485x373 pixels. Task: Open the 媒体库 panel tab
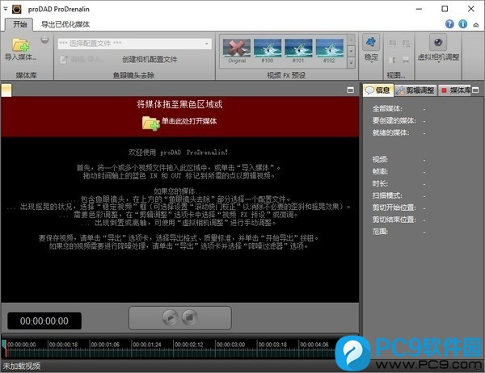[x=455, y=90]
